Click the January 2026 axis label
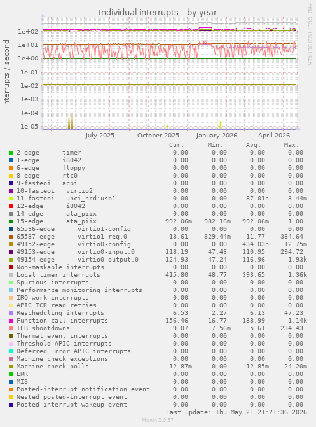This screenshot has height=427, width=316. (x=216, y=136)
